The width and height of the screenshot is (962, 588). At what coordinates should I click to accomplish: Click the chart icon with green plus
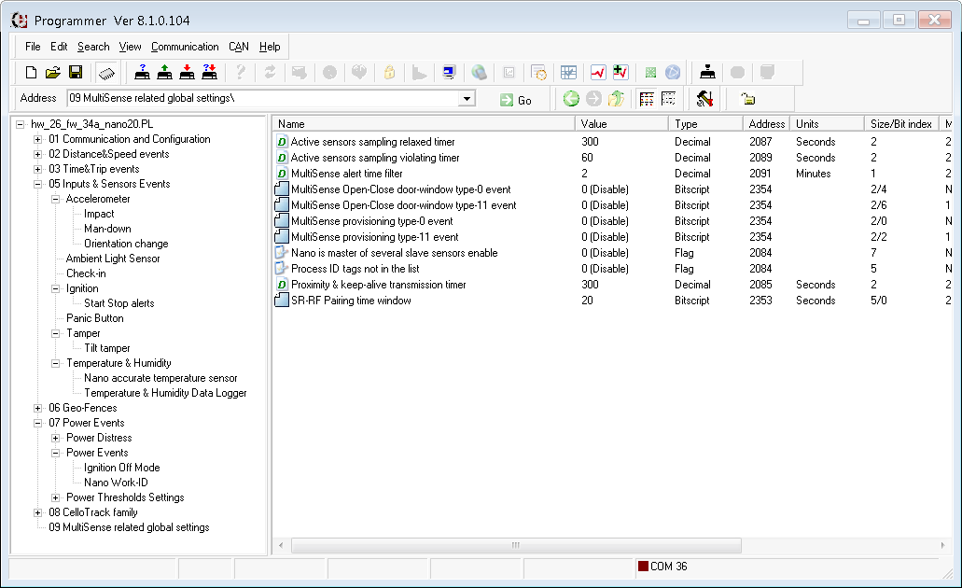pos(620,73)
